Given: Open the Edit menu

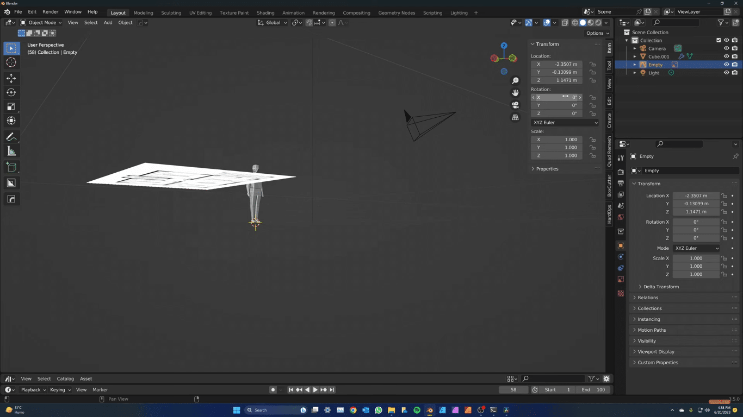Looking at the screenshot, I should point(33,11).
